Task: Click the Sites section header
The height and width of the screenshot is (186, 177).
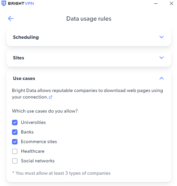Action: (x=89, y=58)
